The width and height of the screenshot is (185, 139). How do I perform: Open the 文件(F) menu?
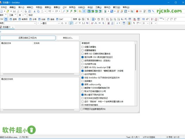tap(4, 7)
